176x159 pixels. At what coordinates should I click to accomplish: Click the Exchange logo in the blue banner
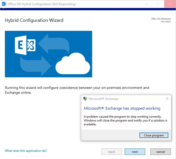pos(25,45)
